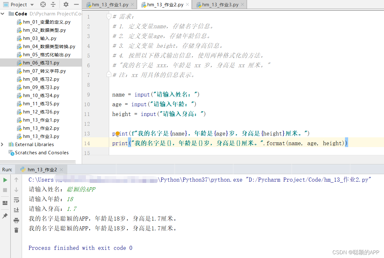The width and height of the screenshot is (384, 258).
Task: Rerun program with green play icon
Action: tap(5, 180)
